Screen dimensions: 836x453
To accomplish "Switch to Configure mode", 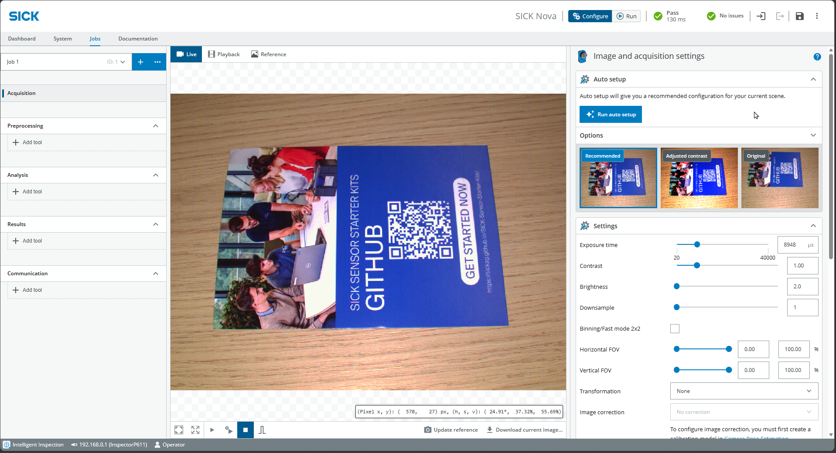I will (590, 16).
